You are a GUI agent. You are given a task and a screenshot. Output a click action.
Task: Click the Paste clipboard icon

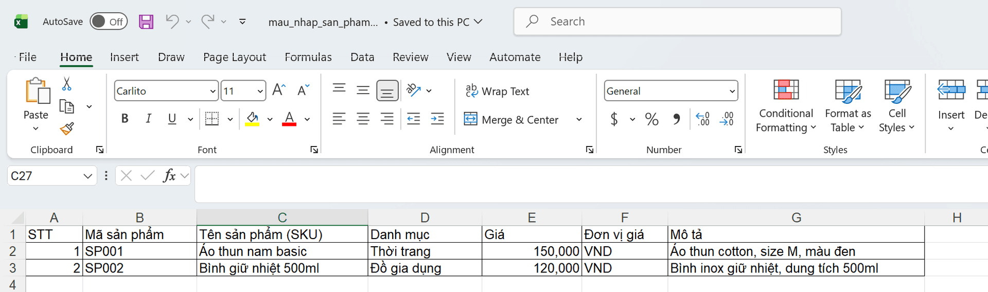click(37, 91)
